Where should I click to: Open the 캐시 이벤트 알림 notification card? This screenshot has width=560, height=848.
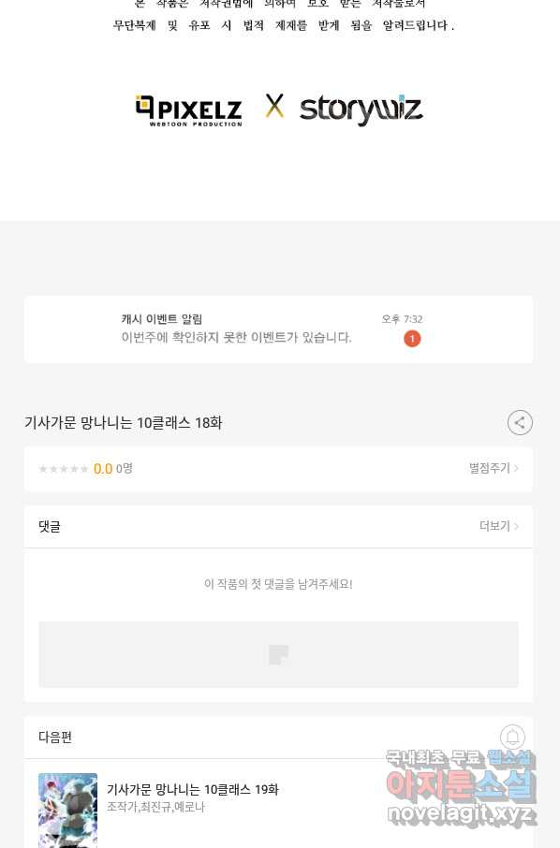pos(278,329)
